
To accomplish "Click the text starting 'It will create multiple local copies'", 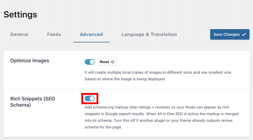I will [158, 76].
